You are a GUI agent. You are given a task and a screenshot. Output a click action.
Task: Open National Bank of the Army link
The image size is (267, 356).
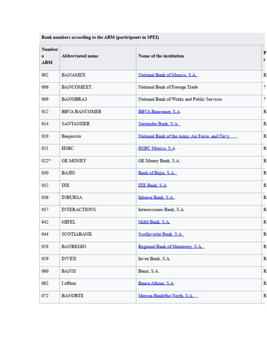coord(187,136)
